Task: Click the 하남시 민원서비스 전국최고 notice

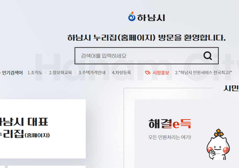Action: click(x=204, y=73)
